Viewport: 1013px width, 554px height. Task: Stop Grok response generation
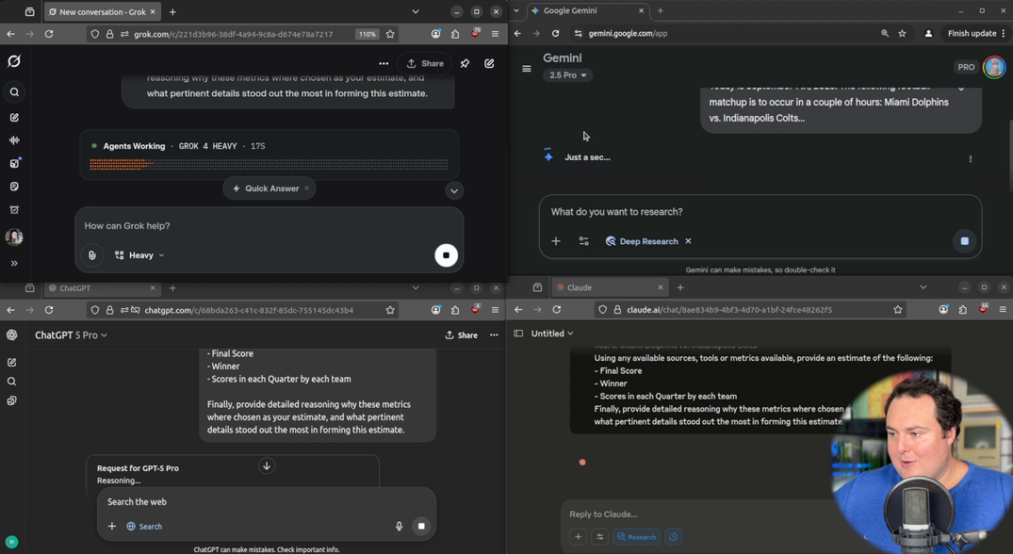pos(446,255)
